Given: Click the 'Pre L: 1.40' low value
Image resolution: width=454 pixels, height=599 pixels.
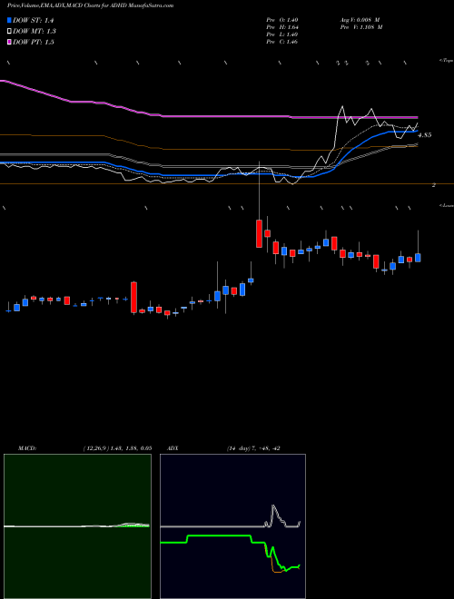Looking at the screenshot, I should (x=282, y=34).
